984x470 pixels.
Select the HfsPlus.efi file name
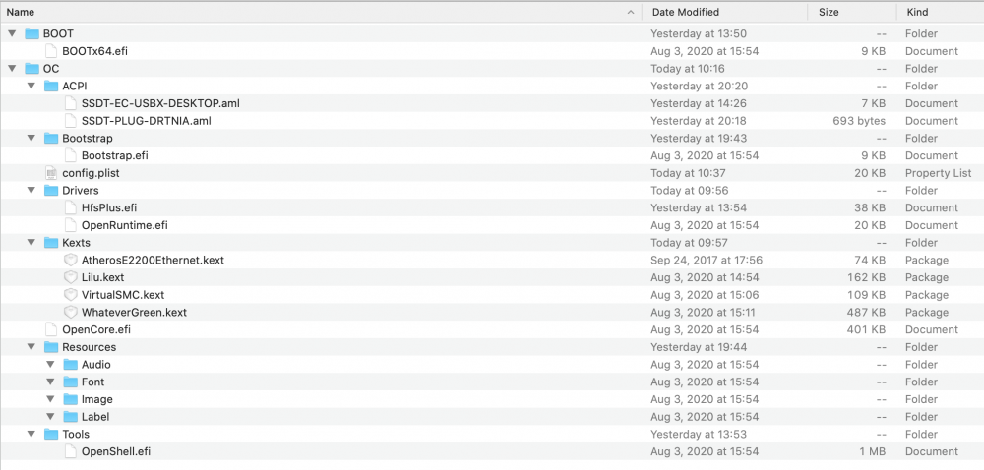[109, 208]
